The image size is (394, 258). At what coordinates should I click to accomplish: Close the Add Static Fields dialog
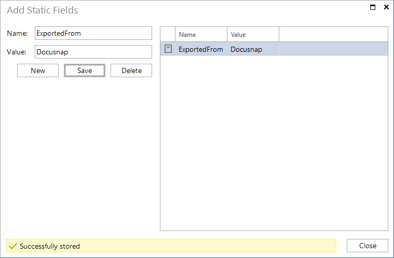coord(368,246)
